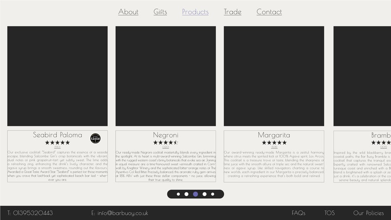Select the second carousel dot
Screen dimensions: 391x220
(x=186, y=194)
